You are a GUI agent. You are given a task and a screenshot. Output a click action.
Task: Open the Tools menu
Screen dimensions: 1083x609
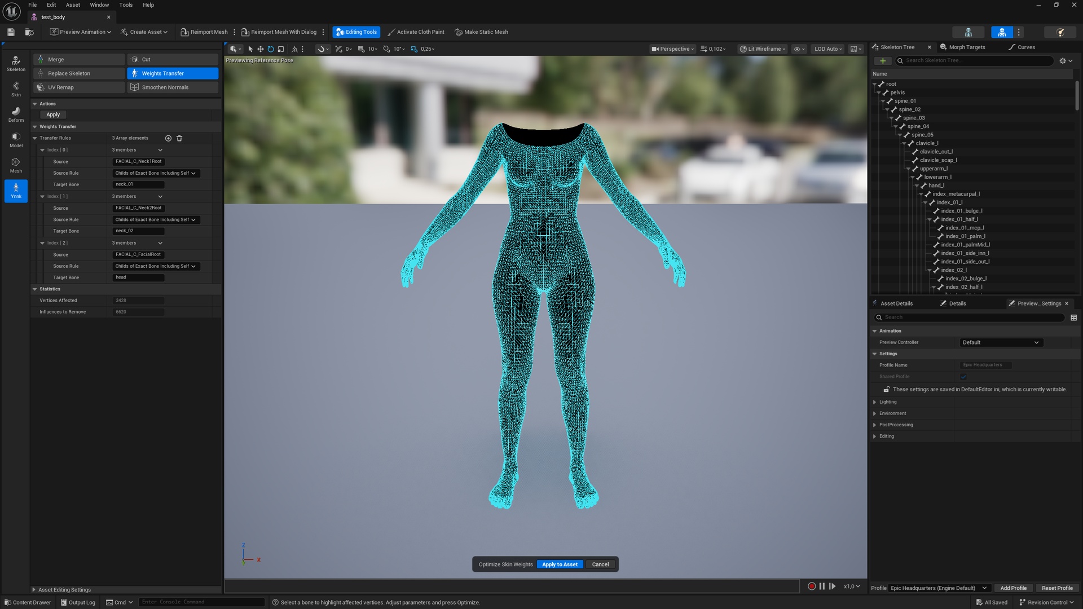[x=126, y=5]
